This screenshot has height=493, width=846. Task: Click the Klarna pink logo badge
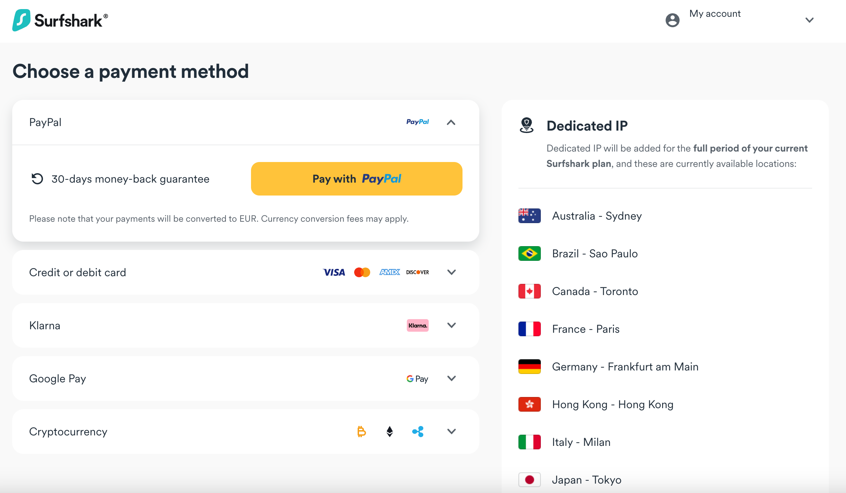point(417,325)
